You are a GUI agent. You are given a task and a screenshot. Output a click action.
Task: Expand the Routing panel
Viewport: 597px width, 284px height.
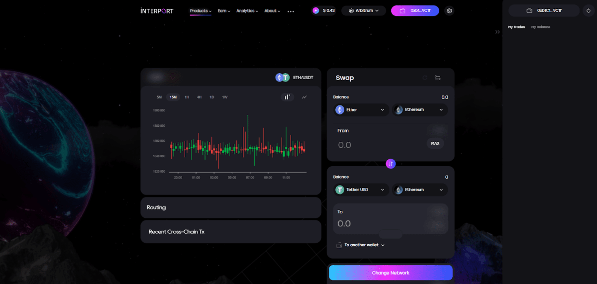pos(231,207)
